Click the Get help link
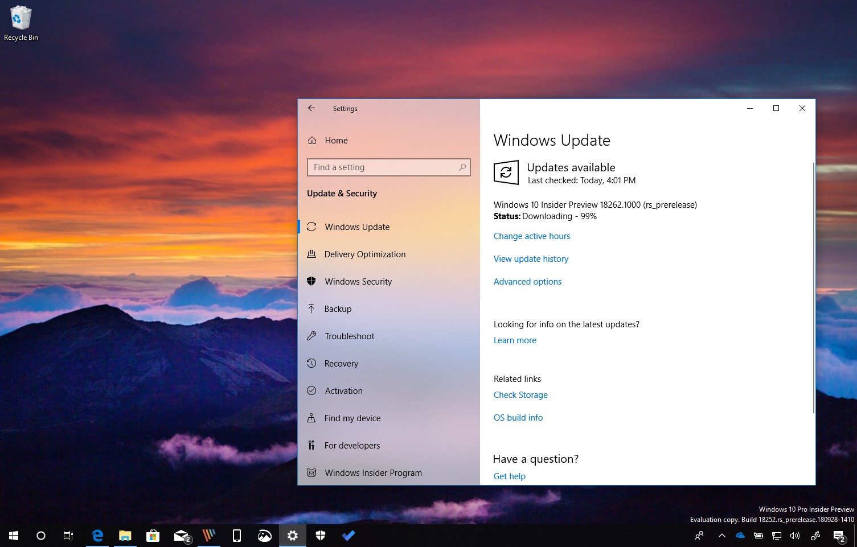This screenshot has height=547, width=857. (x=509, y=476)
